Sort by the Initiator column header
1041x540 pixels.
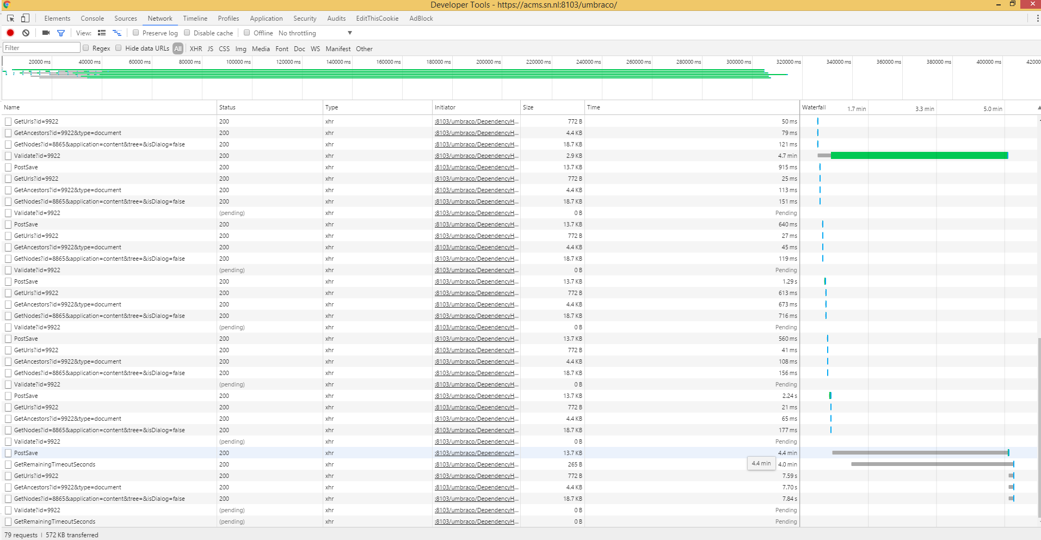pyautogui.click(x=476, y=107)
